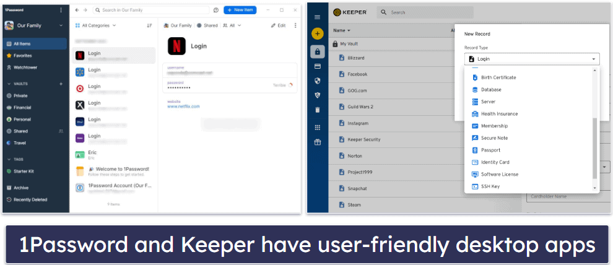Click the Eric identity item

click(114, 154)
